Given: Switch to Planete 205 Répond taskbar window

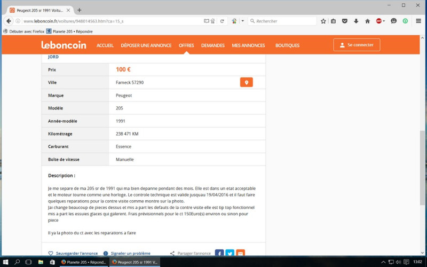Looking at the screenshot, I should [83, 262].
